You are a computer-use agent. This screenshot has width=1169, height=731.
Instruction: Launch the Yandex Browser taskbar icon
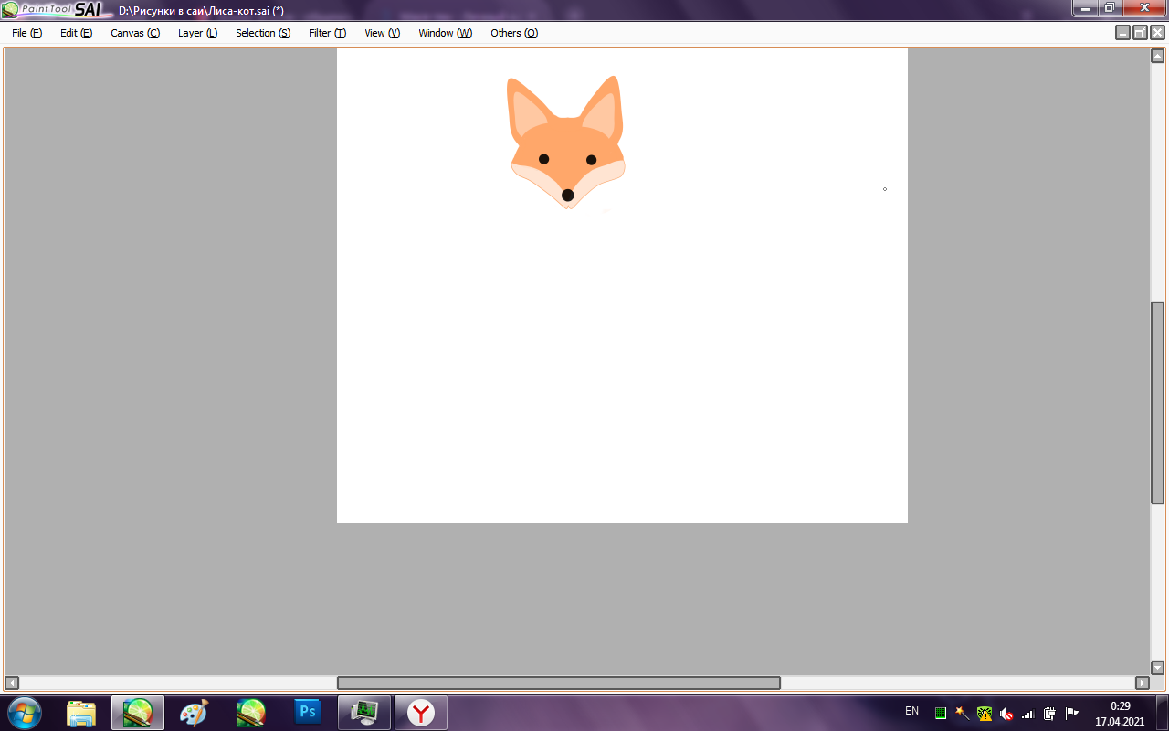(x=420, y=712)
